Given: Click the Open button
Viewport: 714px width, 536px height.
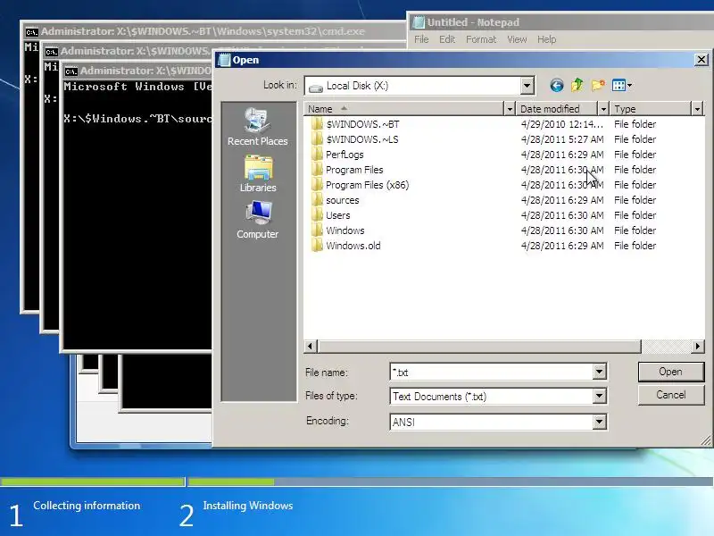Looking at the screenshot, I should [671, 372].
